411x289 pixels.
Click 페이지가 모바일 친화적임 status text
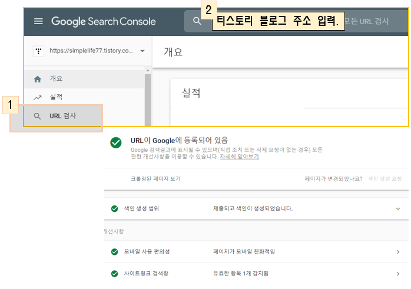coord(244,251)
